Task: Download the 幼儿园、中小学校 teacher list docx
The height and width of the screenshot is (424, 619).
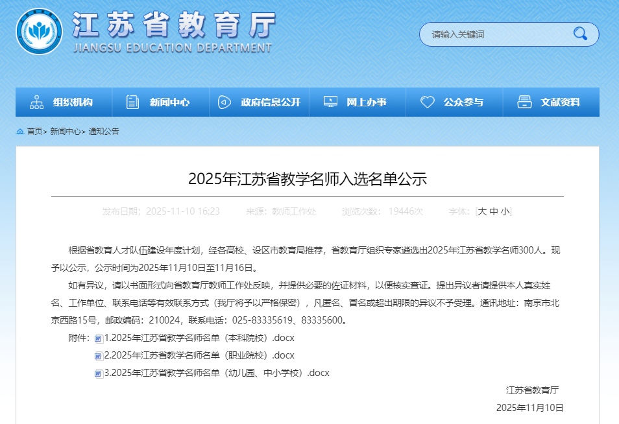Action: [217, 373]
